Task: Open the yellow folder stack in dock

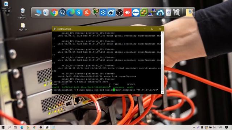Action: pos(189,12)
